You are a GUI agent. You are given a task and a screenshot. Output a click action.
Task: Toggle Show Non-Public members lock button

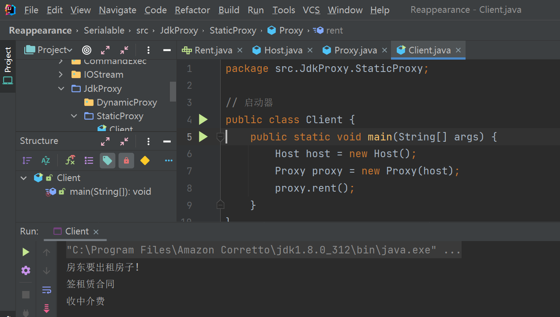126,161
